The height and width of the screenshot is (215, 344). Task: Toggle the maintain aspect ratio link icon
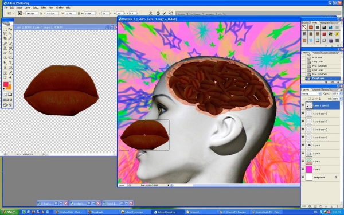click(79, 13)
